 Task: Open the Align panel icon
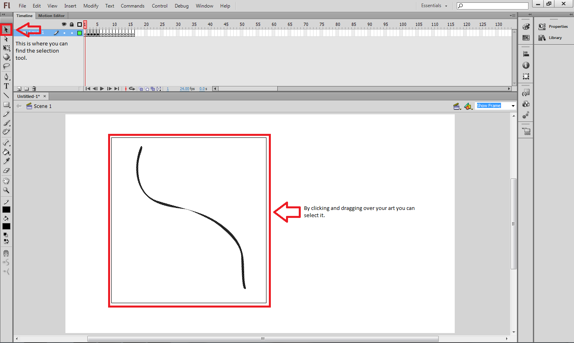[526, 53]
